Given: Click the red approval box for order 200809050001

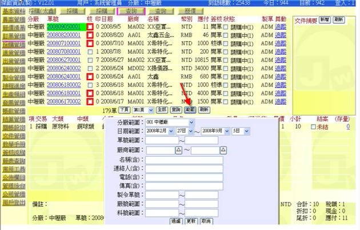Looking at the screenshot, I should 90,27.
